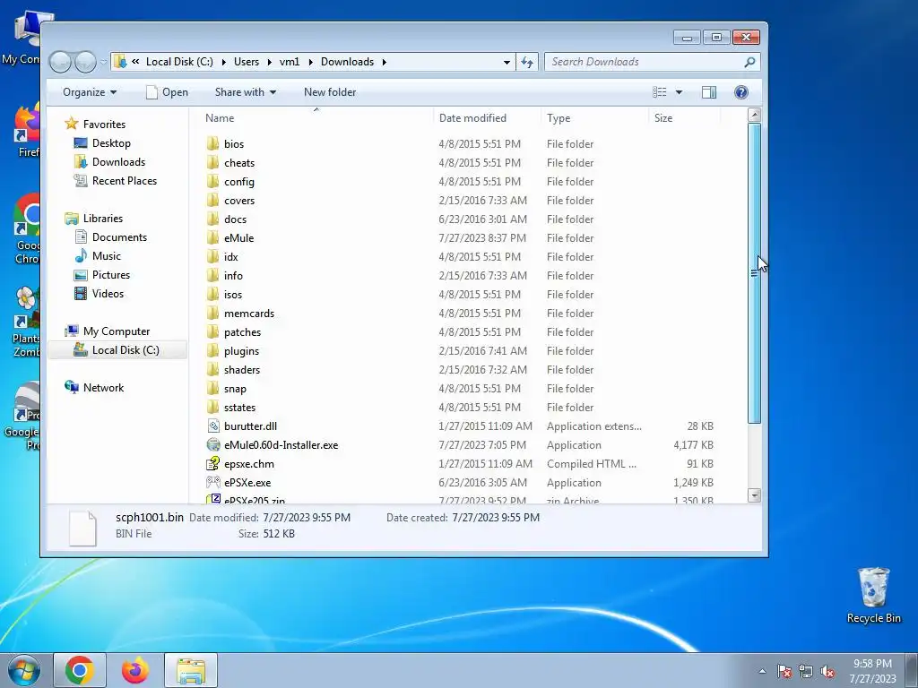Screen dimensions: 918x688
Task: Select Libraries in navigation pane
Action: coord(103,219)
